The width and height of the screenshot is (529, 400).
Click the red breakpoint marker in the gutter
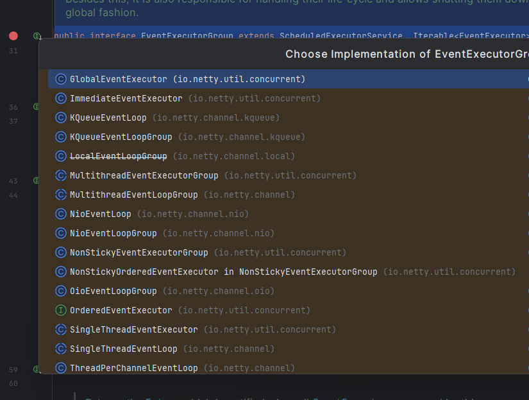(x=13, y=36)
